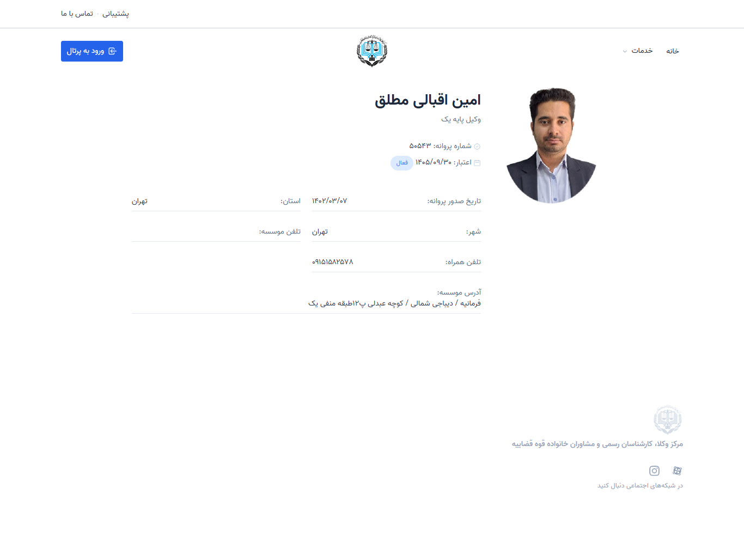Click the Instagram icon in the footer

point(654,471)
